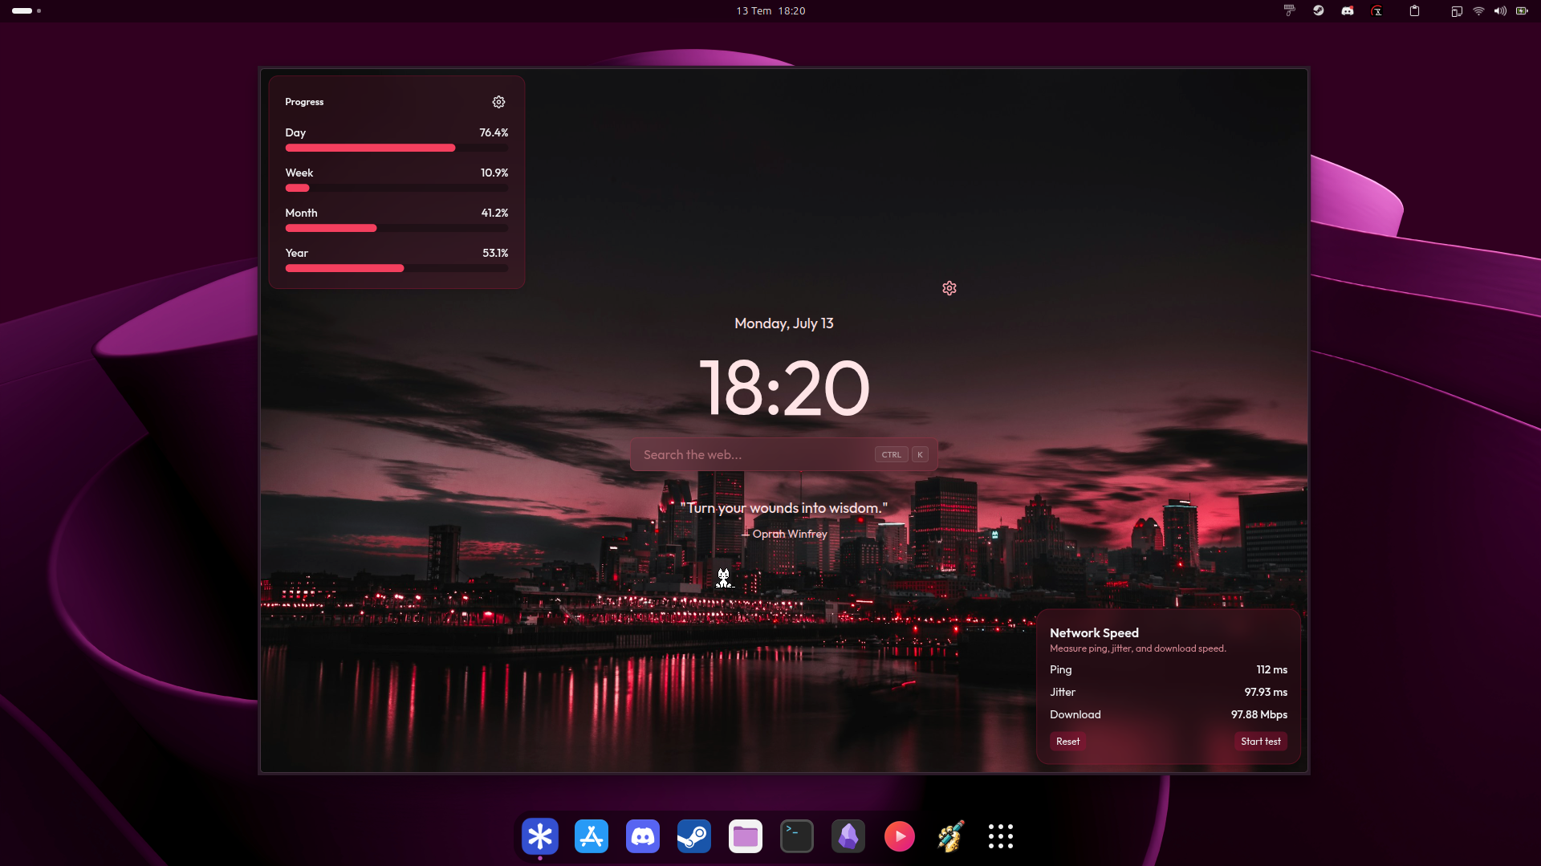1541x866 pixels.
Task: Click the Day percentage 76.4%
Action: tap(494, 132)
